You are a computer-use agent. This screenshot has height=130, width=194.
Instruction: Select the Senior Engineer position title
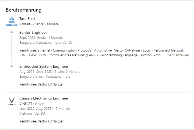33,32
